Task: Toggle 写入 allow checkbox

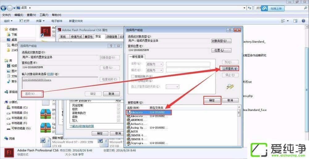Action: tap(119, 121)
